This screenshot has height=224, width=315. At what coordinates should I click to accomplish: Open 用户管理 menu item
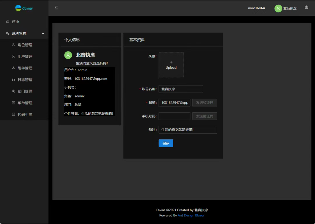(x=24, y=56)
